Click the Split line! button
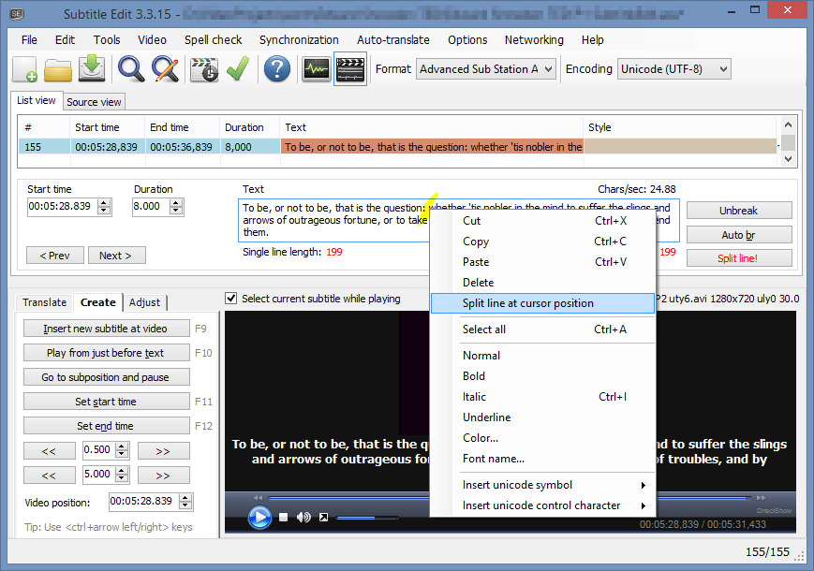Screen dimensions: 814x571 739,257
